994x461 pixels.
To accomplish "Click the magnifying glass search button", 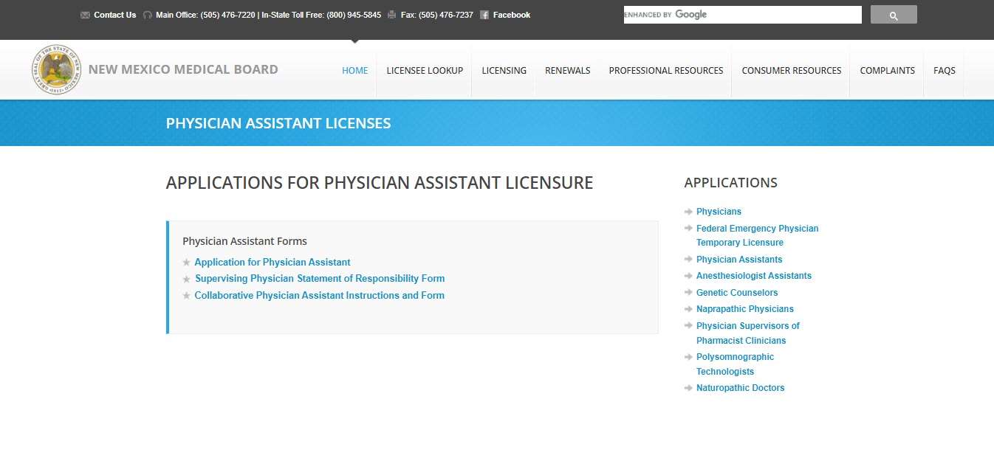I will point(893,14).
